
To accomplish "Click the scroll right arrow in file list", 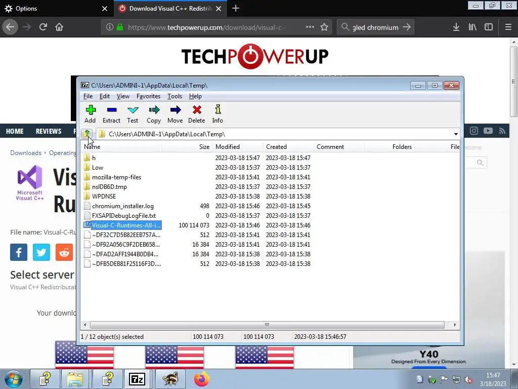I will click(x=455, y=325).
